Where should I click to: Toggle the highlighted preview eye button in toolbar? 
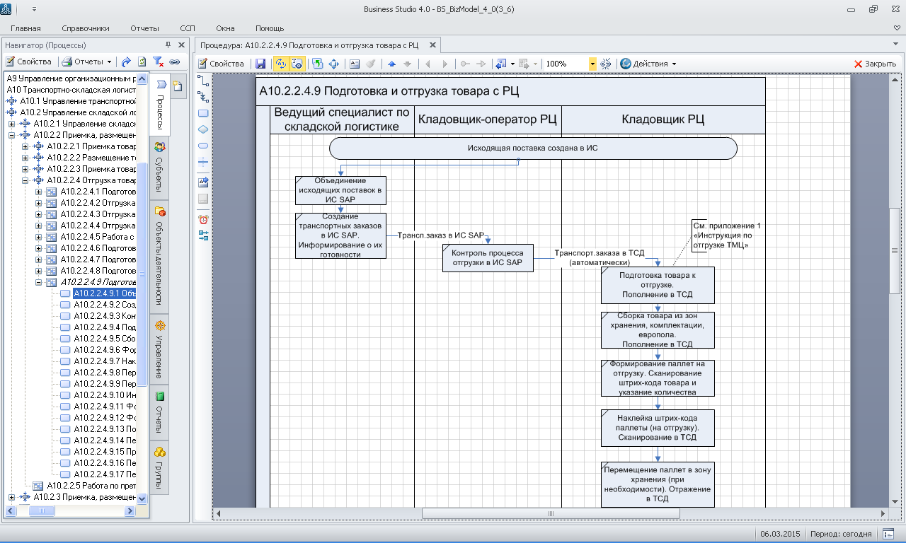pos(297,64)
